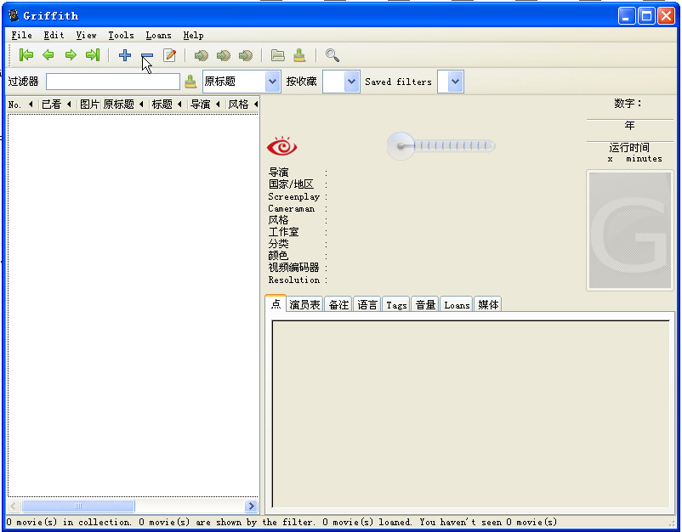The width and height of the screenshot is (682, 532).
Task: Switch to the Tags tab
Action: 396,305
